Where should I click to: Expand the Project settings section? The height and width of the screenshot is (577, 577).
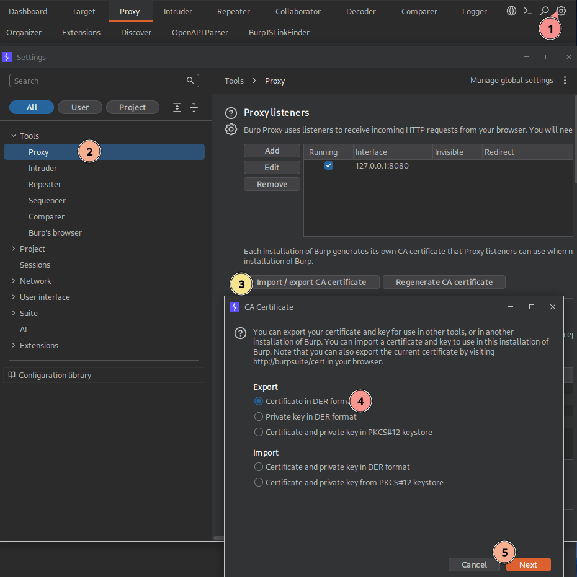tap(14, 249)
